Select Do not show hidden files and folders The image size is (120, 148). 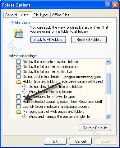(24, 87)
